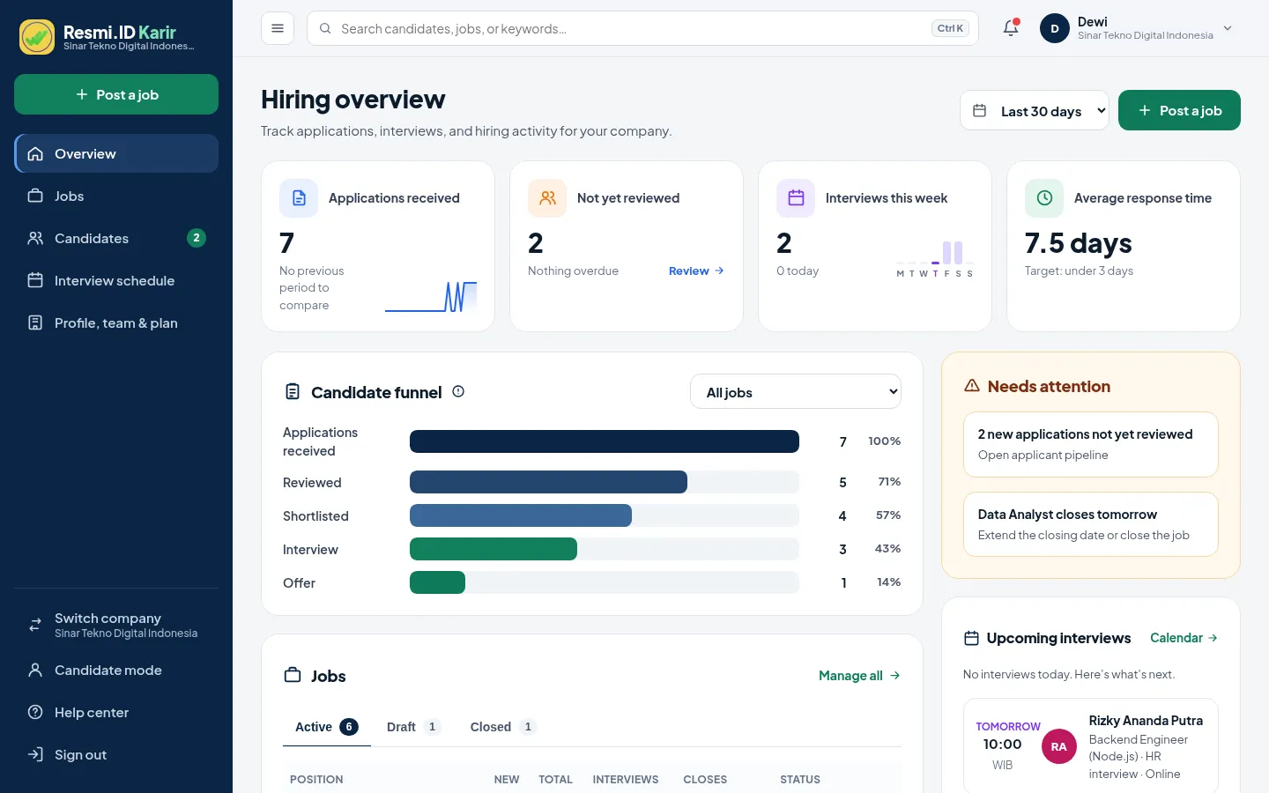Click the Offer funnel progress bar
This screenshot has height=793, width=1269.
tap(605, 582)
